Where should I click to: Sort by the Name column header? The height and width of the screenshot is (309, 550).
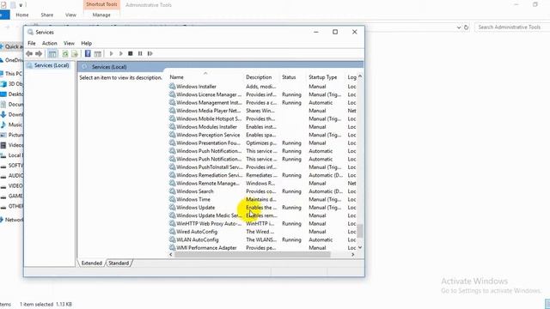coord(205,77)
